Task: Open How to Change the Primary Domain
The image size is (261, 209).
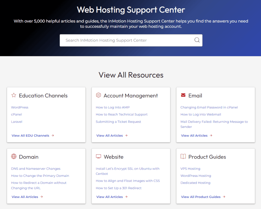Action: [x=40, y=176]
